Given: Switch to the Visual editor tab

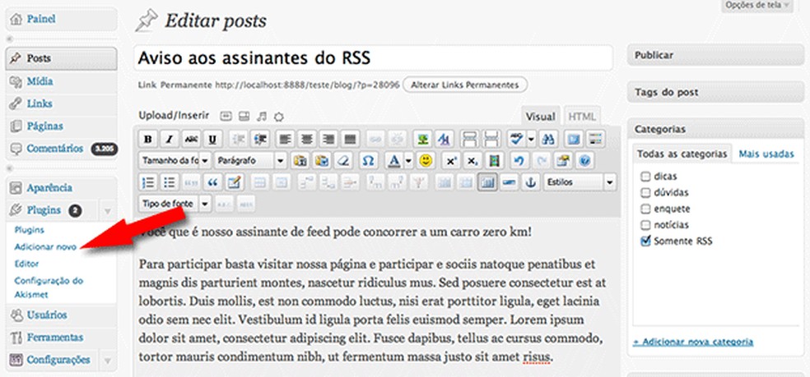Looking at the screenshot, I should [540, 117].
